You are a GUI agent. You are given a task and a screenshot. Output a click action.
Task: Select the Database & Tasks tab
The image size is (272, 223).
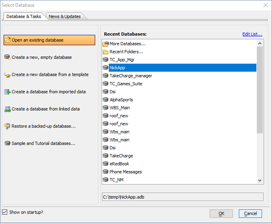[23, 16]
